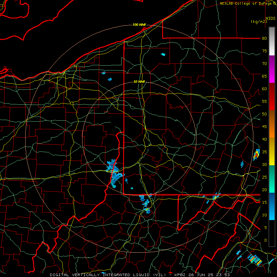Click the "100 NMI" range ring label
The height and width of the screenshot is (277, 277).
(x=139, y=25)
